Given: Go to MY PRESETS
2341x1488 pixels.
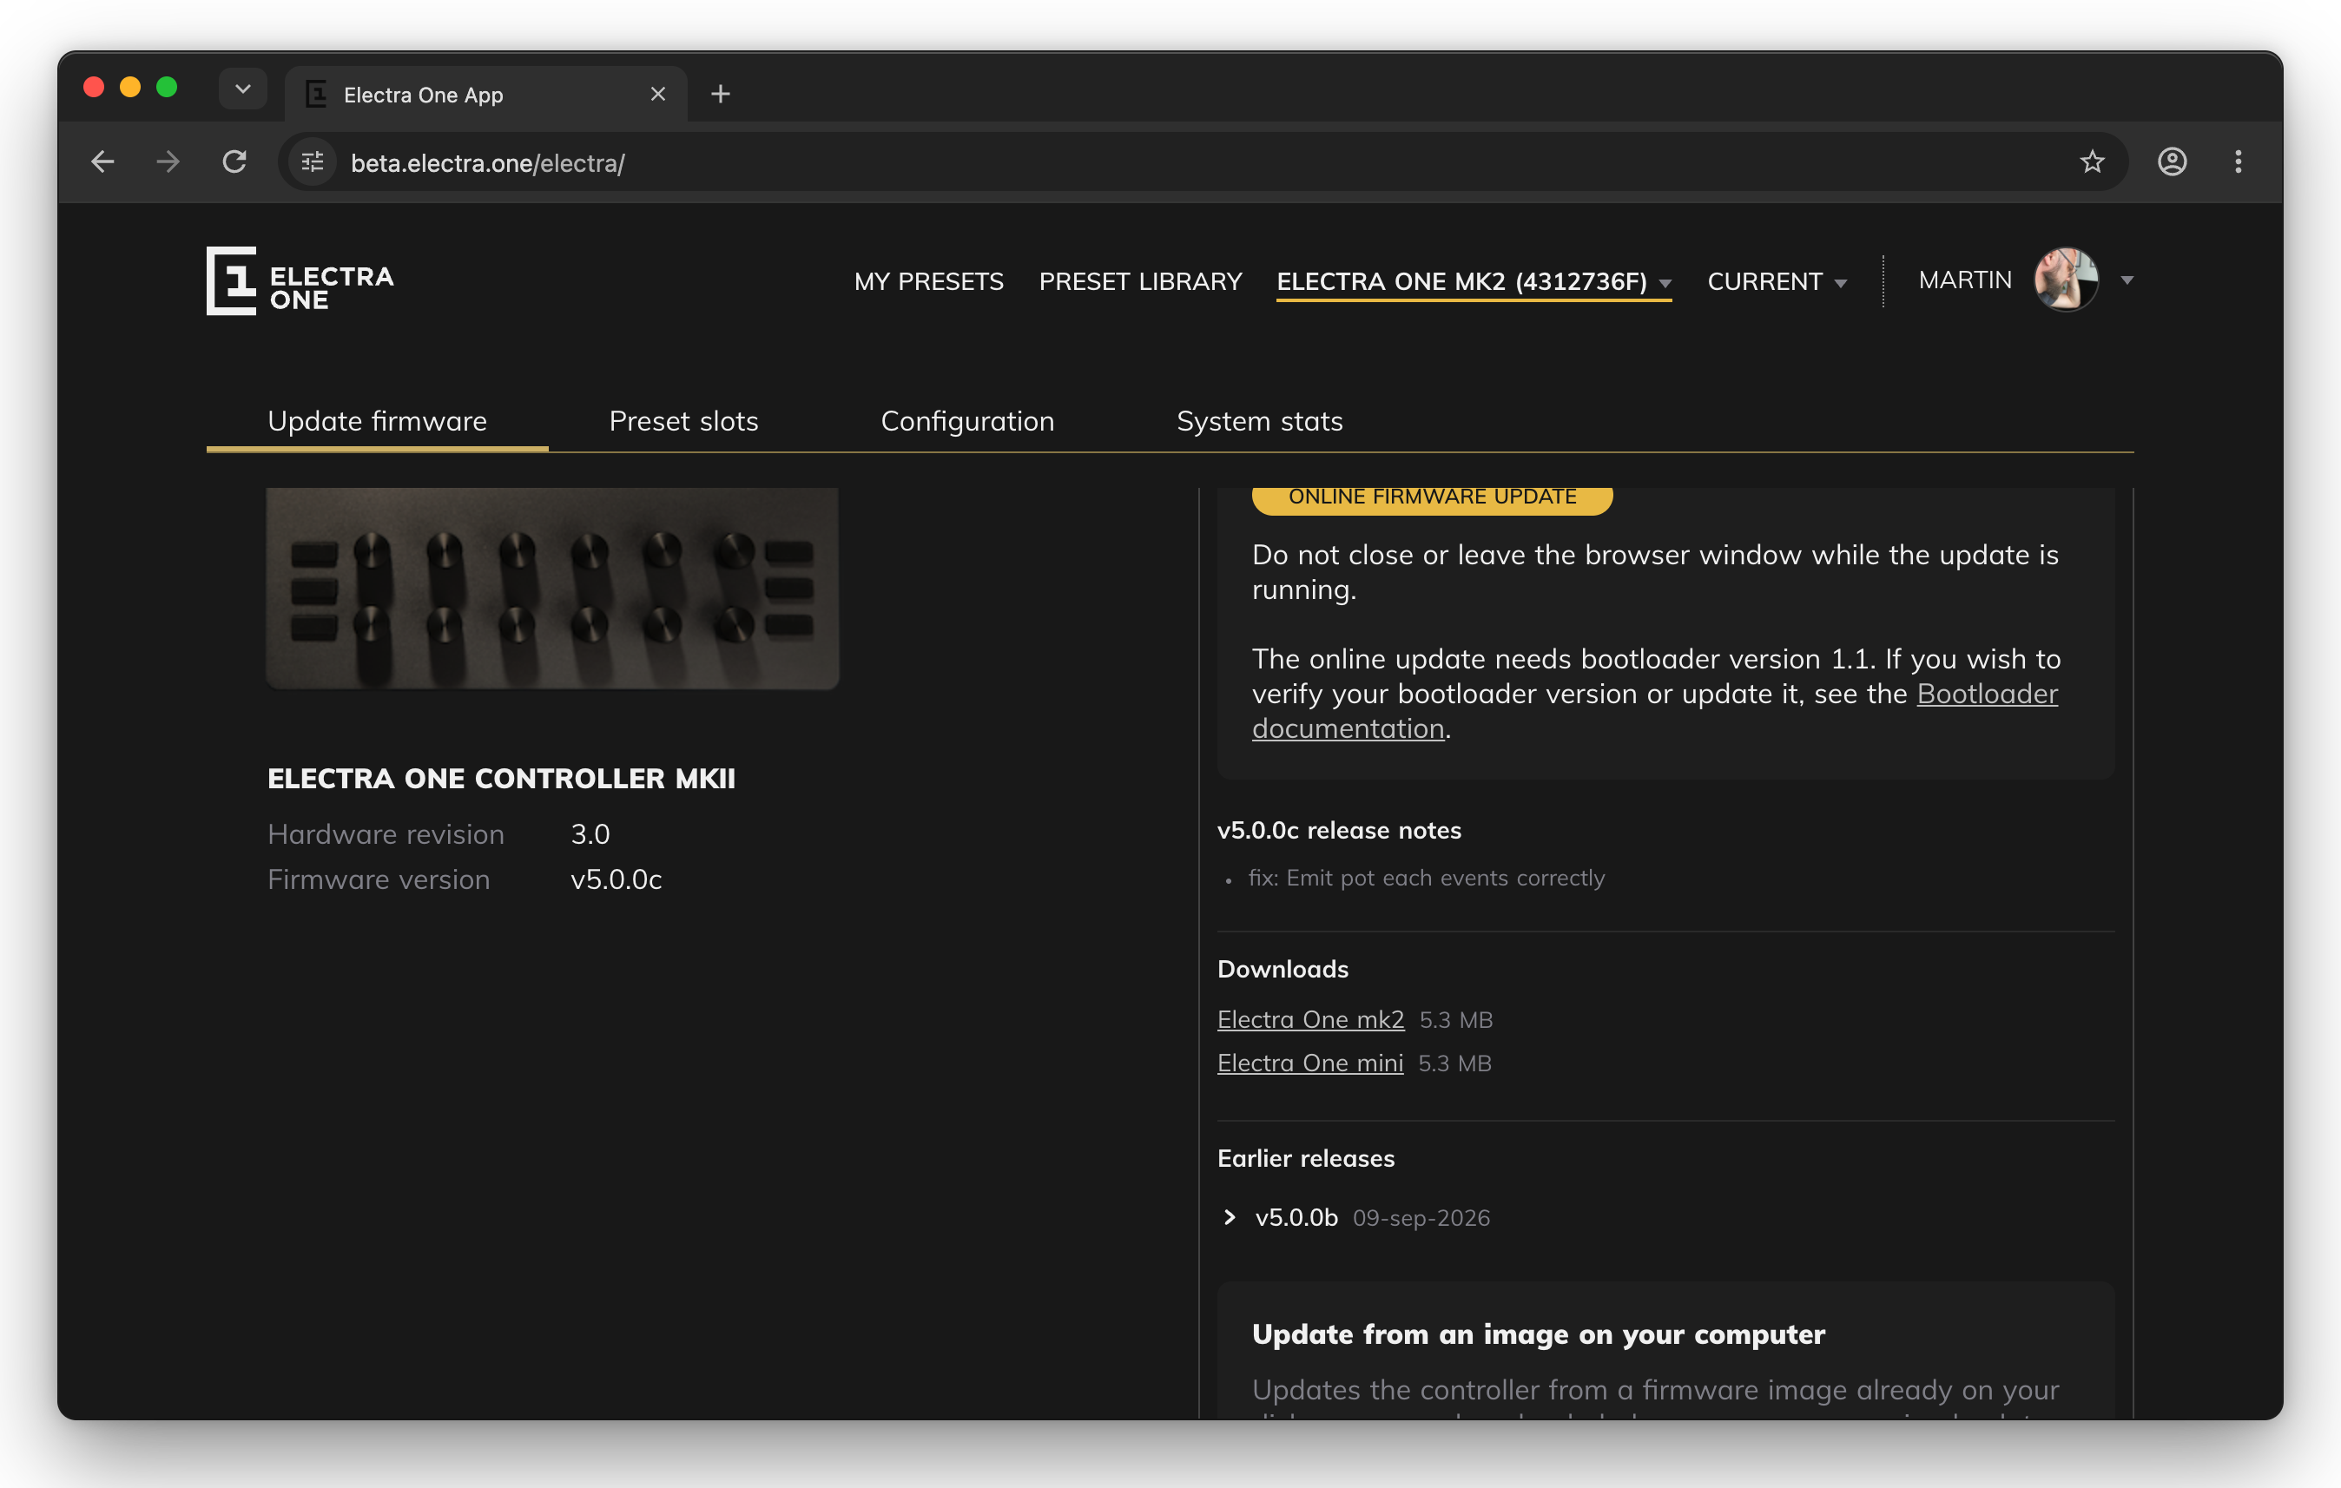Looking at the screenshot, I should click(x=928, y=282).
